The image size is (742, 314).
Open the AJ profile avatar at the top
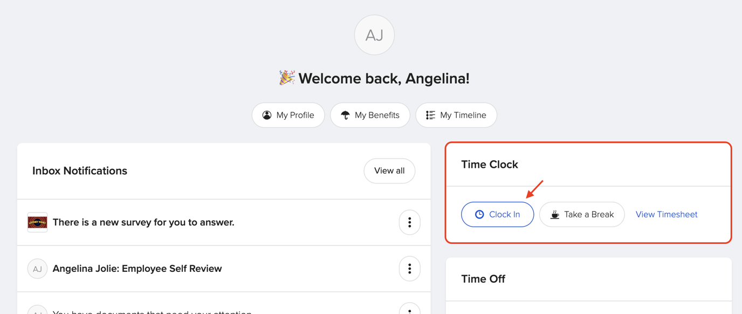click(374, 35)
